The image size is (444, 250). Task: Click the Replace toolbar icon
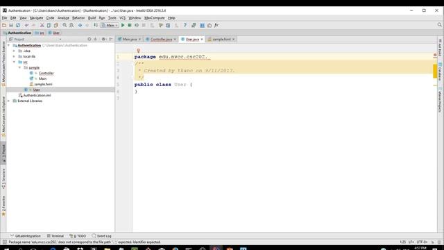click(71, 25)
